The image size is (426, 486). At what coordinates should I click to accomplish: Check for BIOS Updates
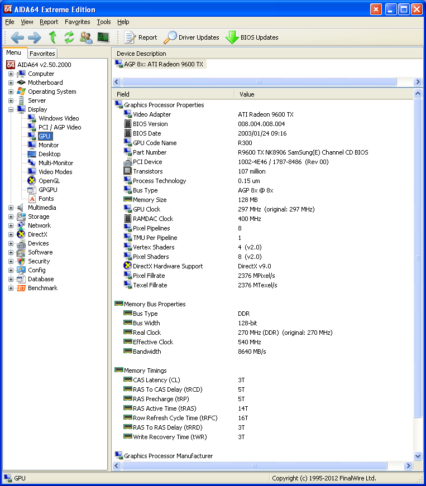pos(252,37)
